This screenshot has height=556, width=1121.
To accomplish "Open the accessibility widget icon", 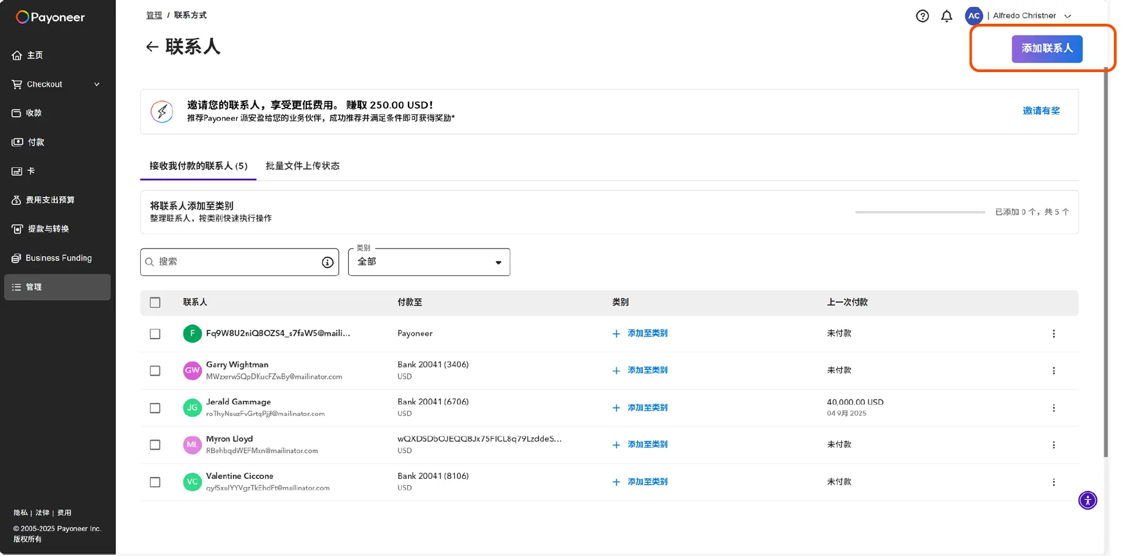I will [x=1088, y=501].
